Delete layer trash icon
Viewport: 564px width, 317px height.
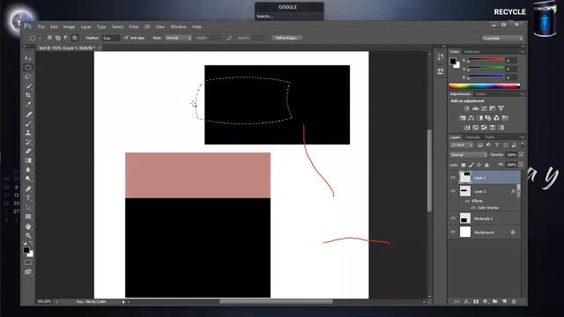[514, 301]
